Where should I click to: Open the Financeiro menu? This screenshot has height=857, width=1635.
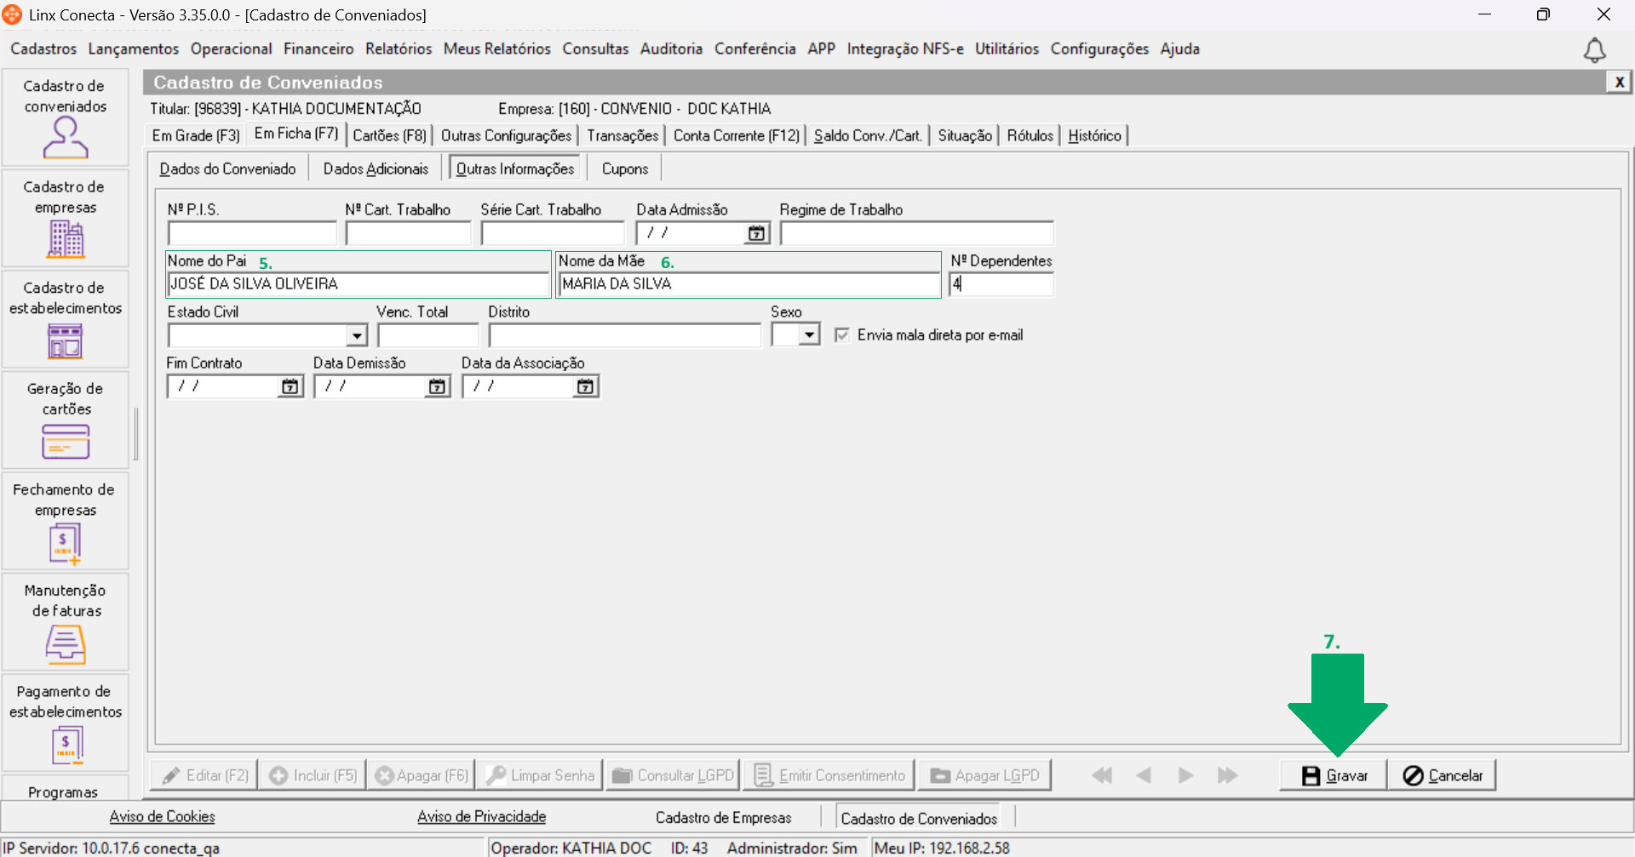pos(318,49)
